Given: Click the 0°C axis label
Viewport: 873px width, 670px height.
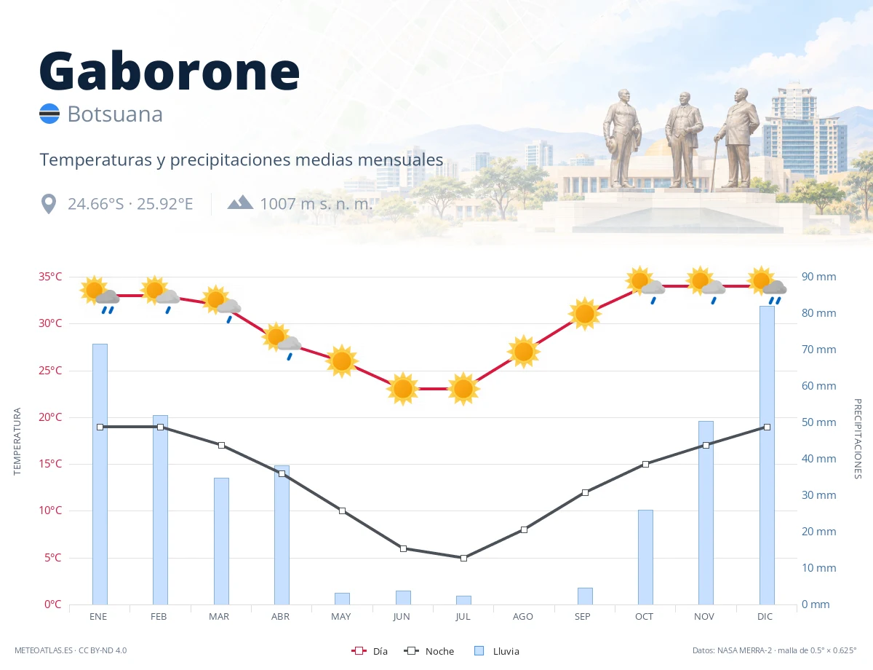Looking at the screenshot, I should 53,604.
